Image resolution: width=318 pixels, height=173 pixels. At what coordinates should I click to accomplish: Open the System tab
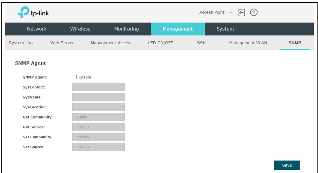coord(225,29)
